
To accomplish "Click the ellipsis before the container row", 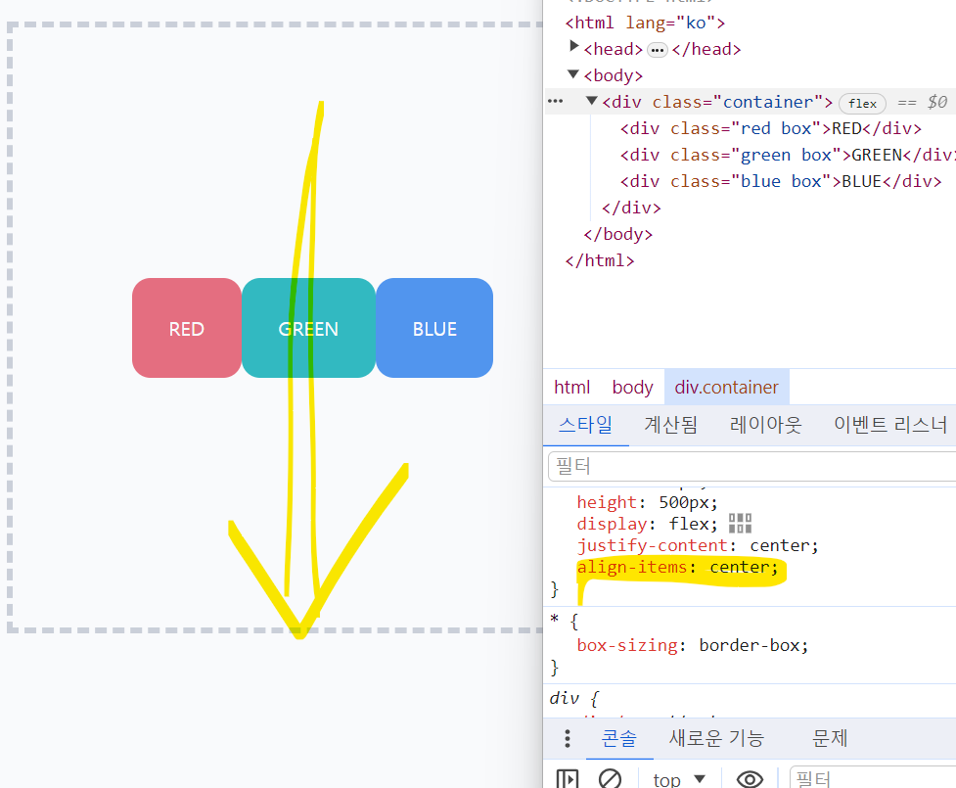I will pyautogui.click(x=556, y=101).
